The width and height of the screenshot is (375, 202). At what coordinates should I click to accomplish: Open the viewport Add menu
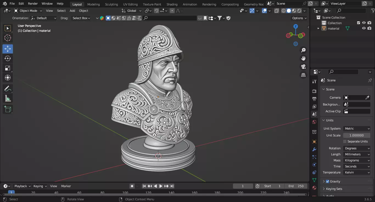72,11
